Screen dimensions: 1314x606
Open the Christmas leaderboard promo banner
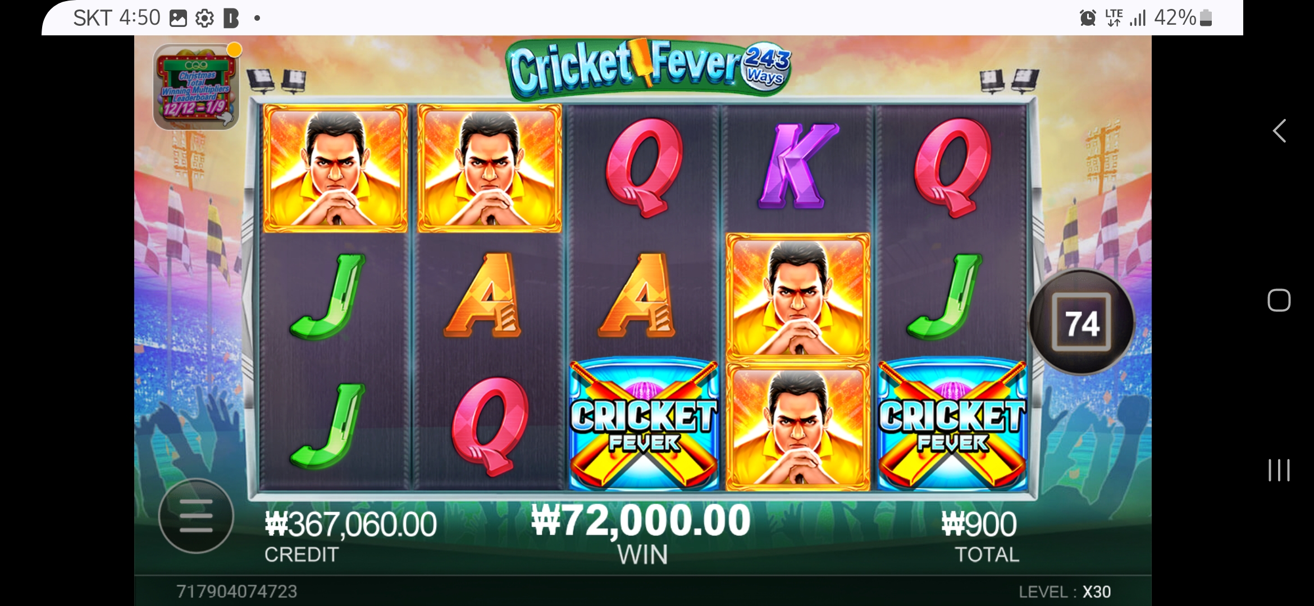[x=196, y=87]
